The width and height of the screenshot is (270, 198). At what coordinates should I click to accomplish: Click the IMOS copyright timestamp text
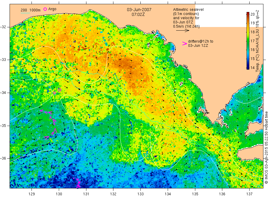click(x=266, y=147)
